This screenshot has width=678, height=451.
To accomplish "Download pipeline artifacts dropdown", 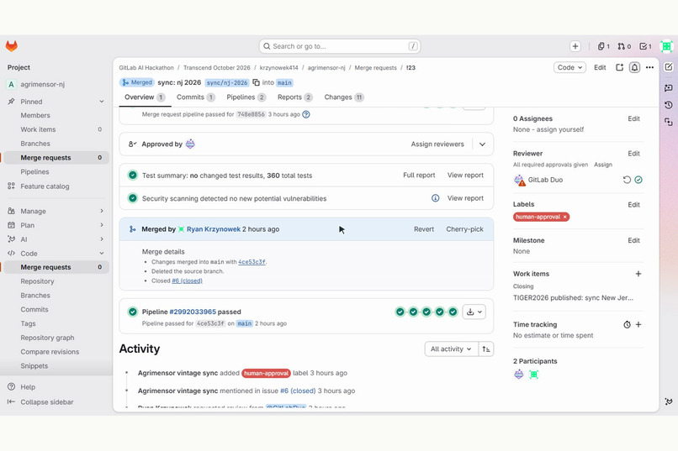I will click(x=474, y=312).
